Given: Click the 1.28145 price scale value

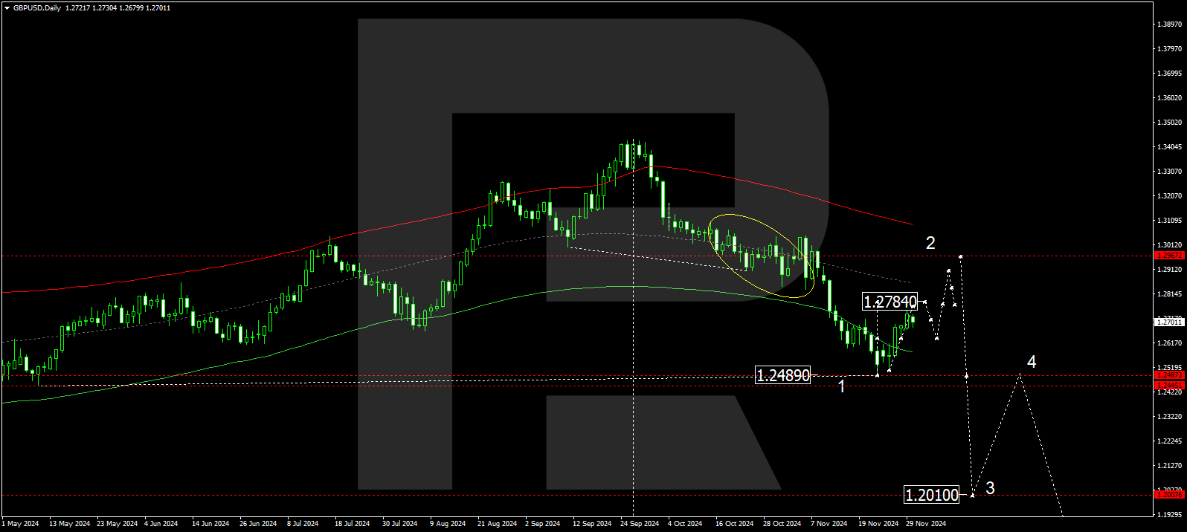Looking at the screenshot, I should 1169,294.
